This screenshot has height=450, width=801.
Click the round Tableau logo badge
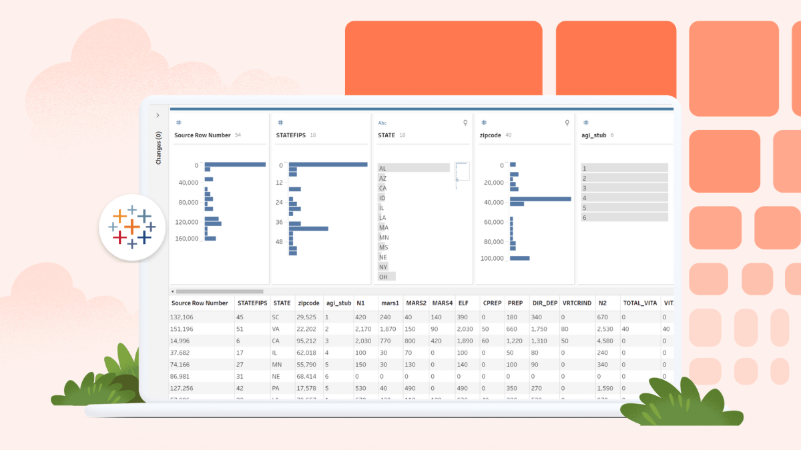pyautogui.click(x=131, y=227)
